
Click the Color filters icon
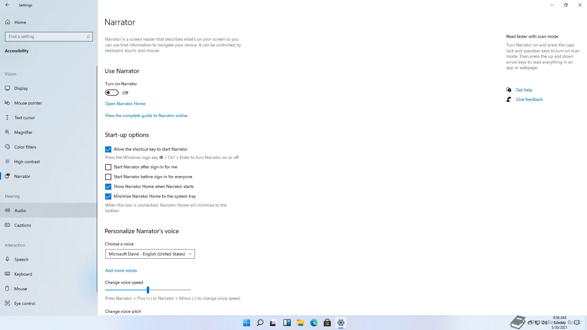(x=7, y=147)
